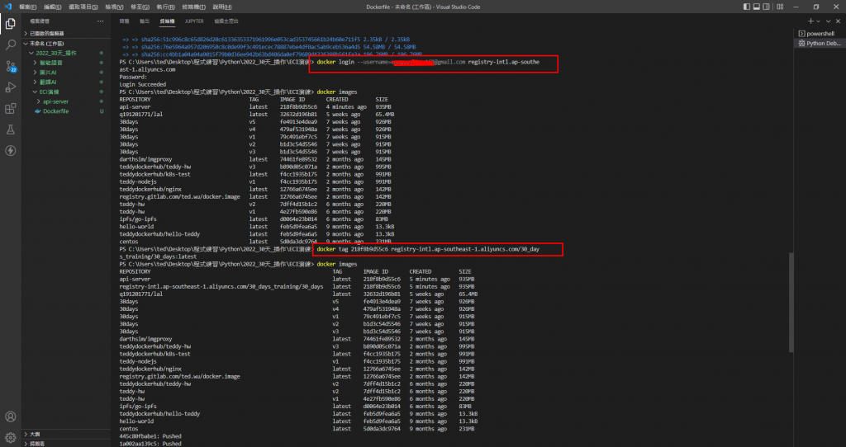This screenshot has height=447, width=846.
Task: Open the 檢視(V) menu
Action: (x=114, y=7)
